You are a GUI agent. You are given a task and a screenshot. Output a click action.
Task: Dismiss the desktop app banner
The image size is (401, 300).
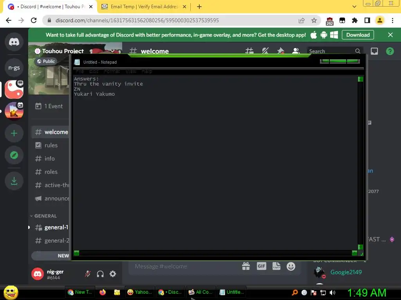click(x=390, y=35)
